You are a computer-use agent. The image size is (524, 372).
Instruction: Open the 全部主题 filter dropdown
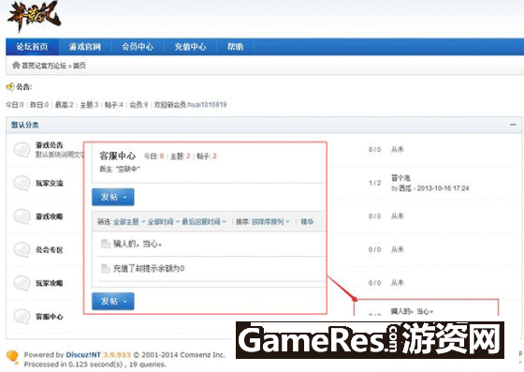(129, 222)
